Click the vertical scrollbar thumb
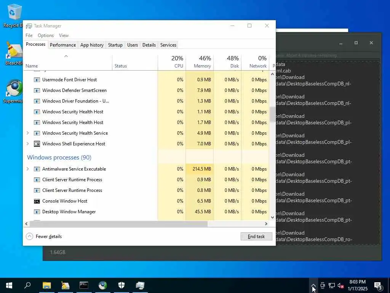Viewport: 390px width, 293px height. click(272, 114)
